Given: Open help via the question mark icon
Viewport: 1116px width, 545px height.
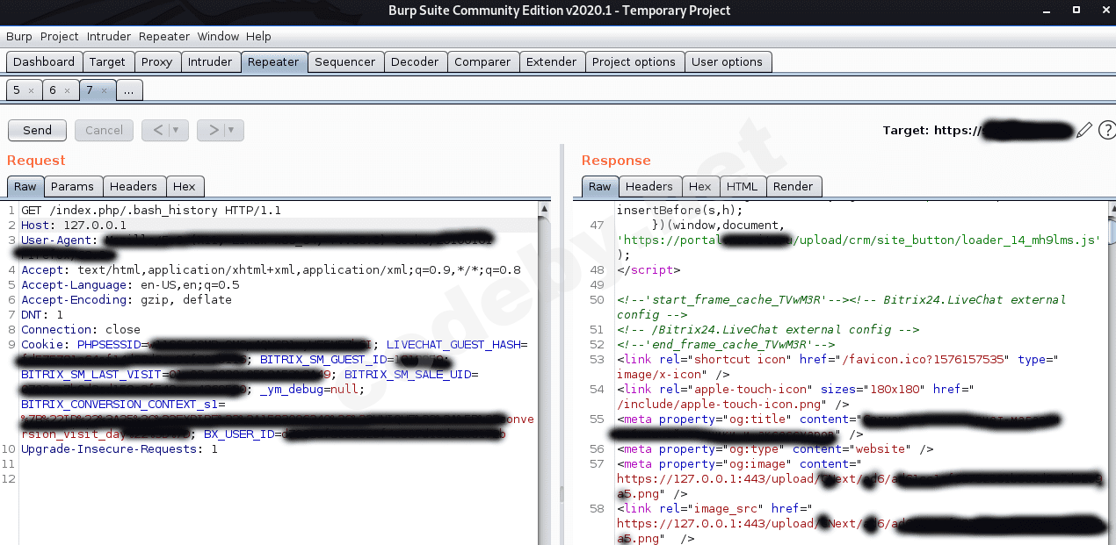Looking at the screenshot, I should coord(1106,131).
